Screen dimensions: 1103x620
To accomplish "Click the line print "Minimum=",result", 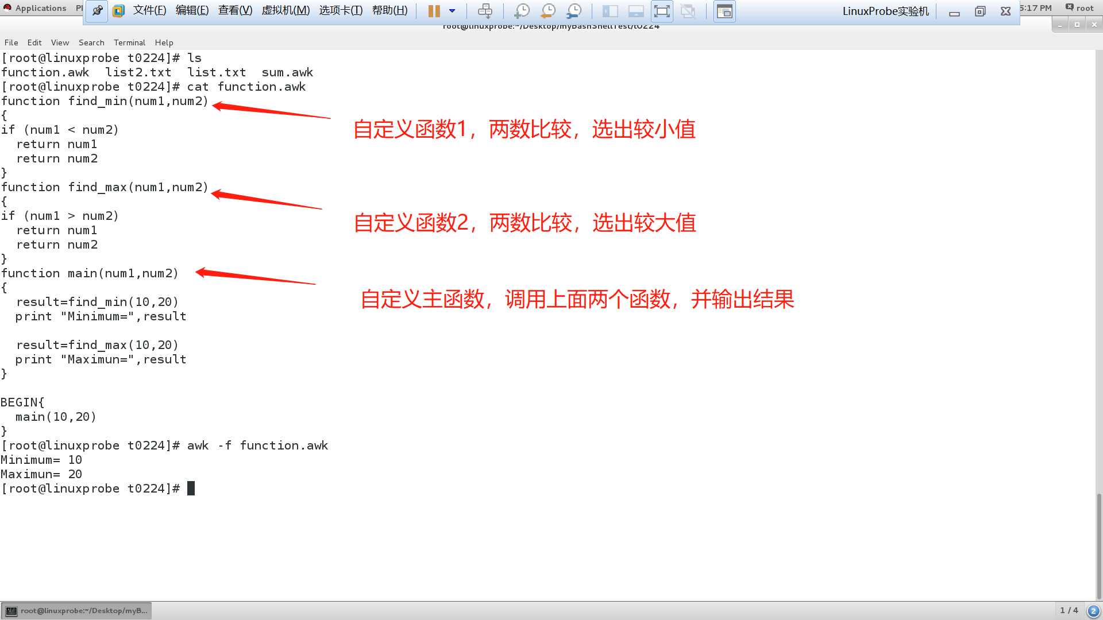I will click(x=101, y=316).
